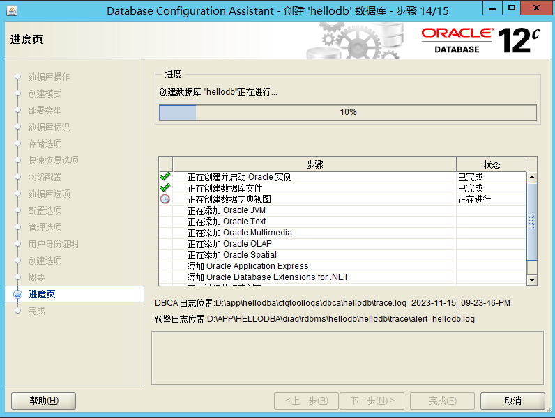
Task: Click the disabled 完成(F) button
Action: click(x=443, y=401)
